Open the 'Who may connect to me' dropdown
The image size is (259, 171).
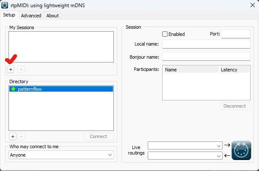pos(61,155)
